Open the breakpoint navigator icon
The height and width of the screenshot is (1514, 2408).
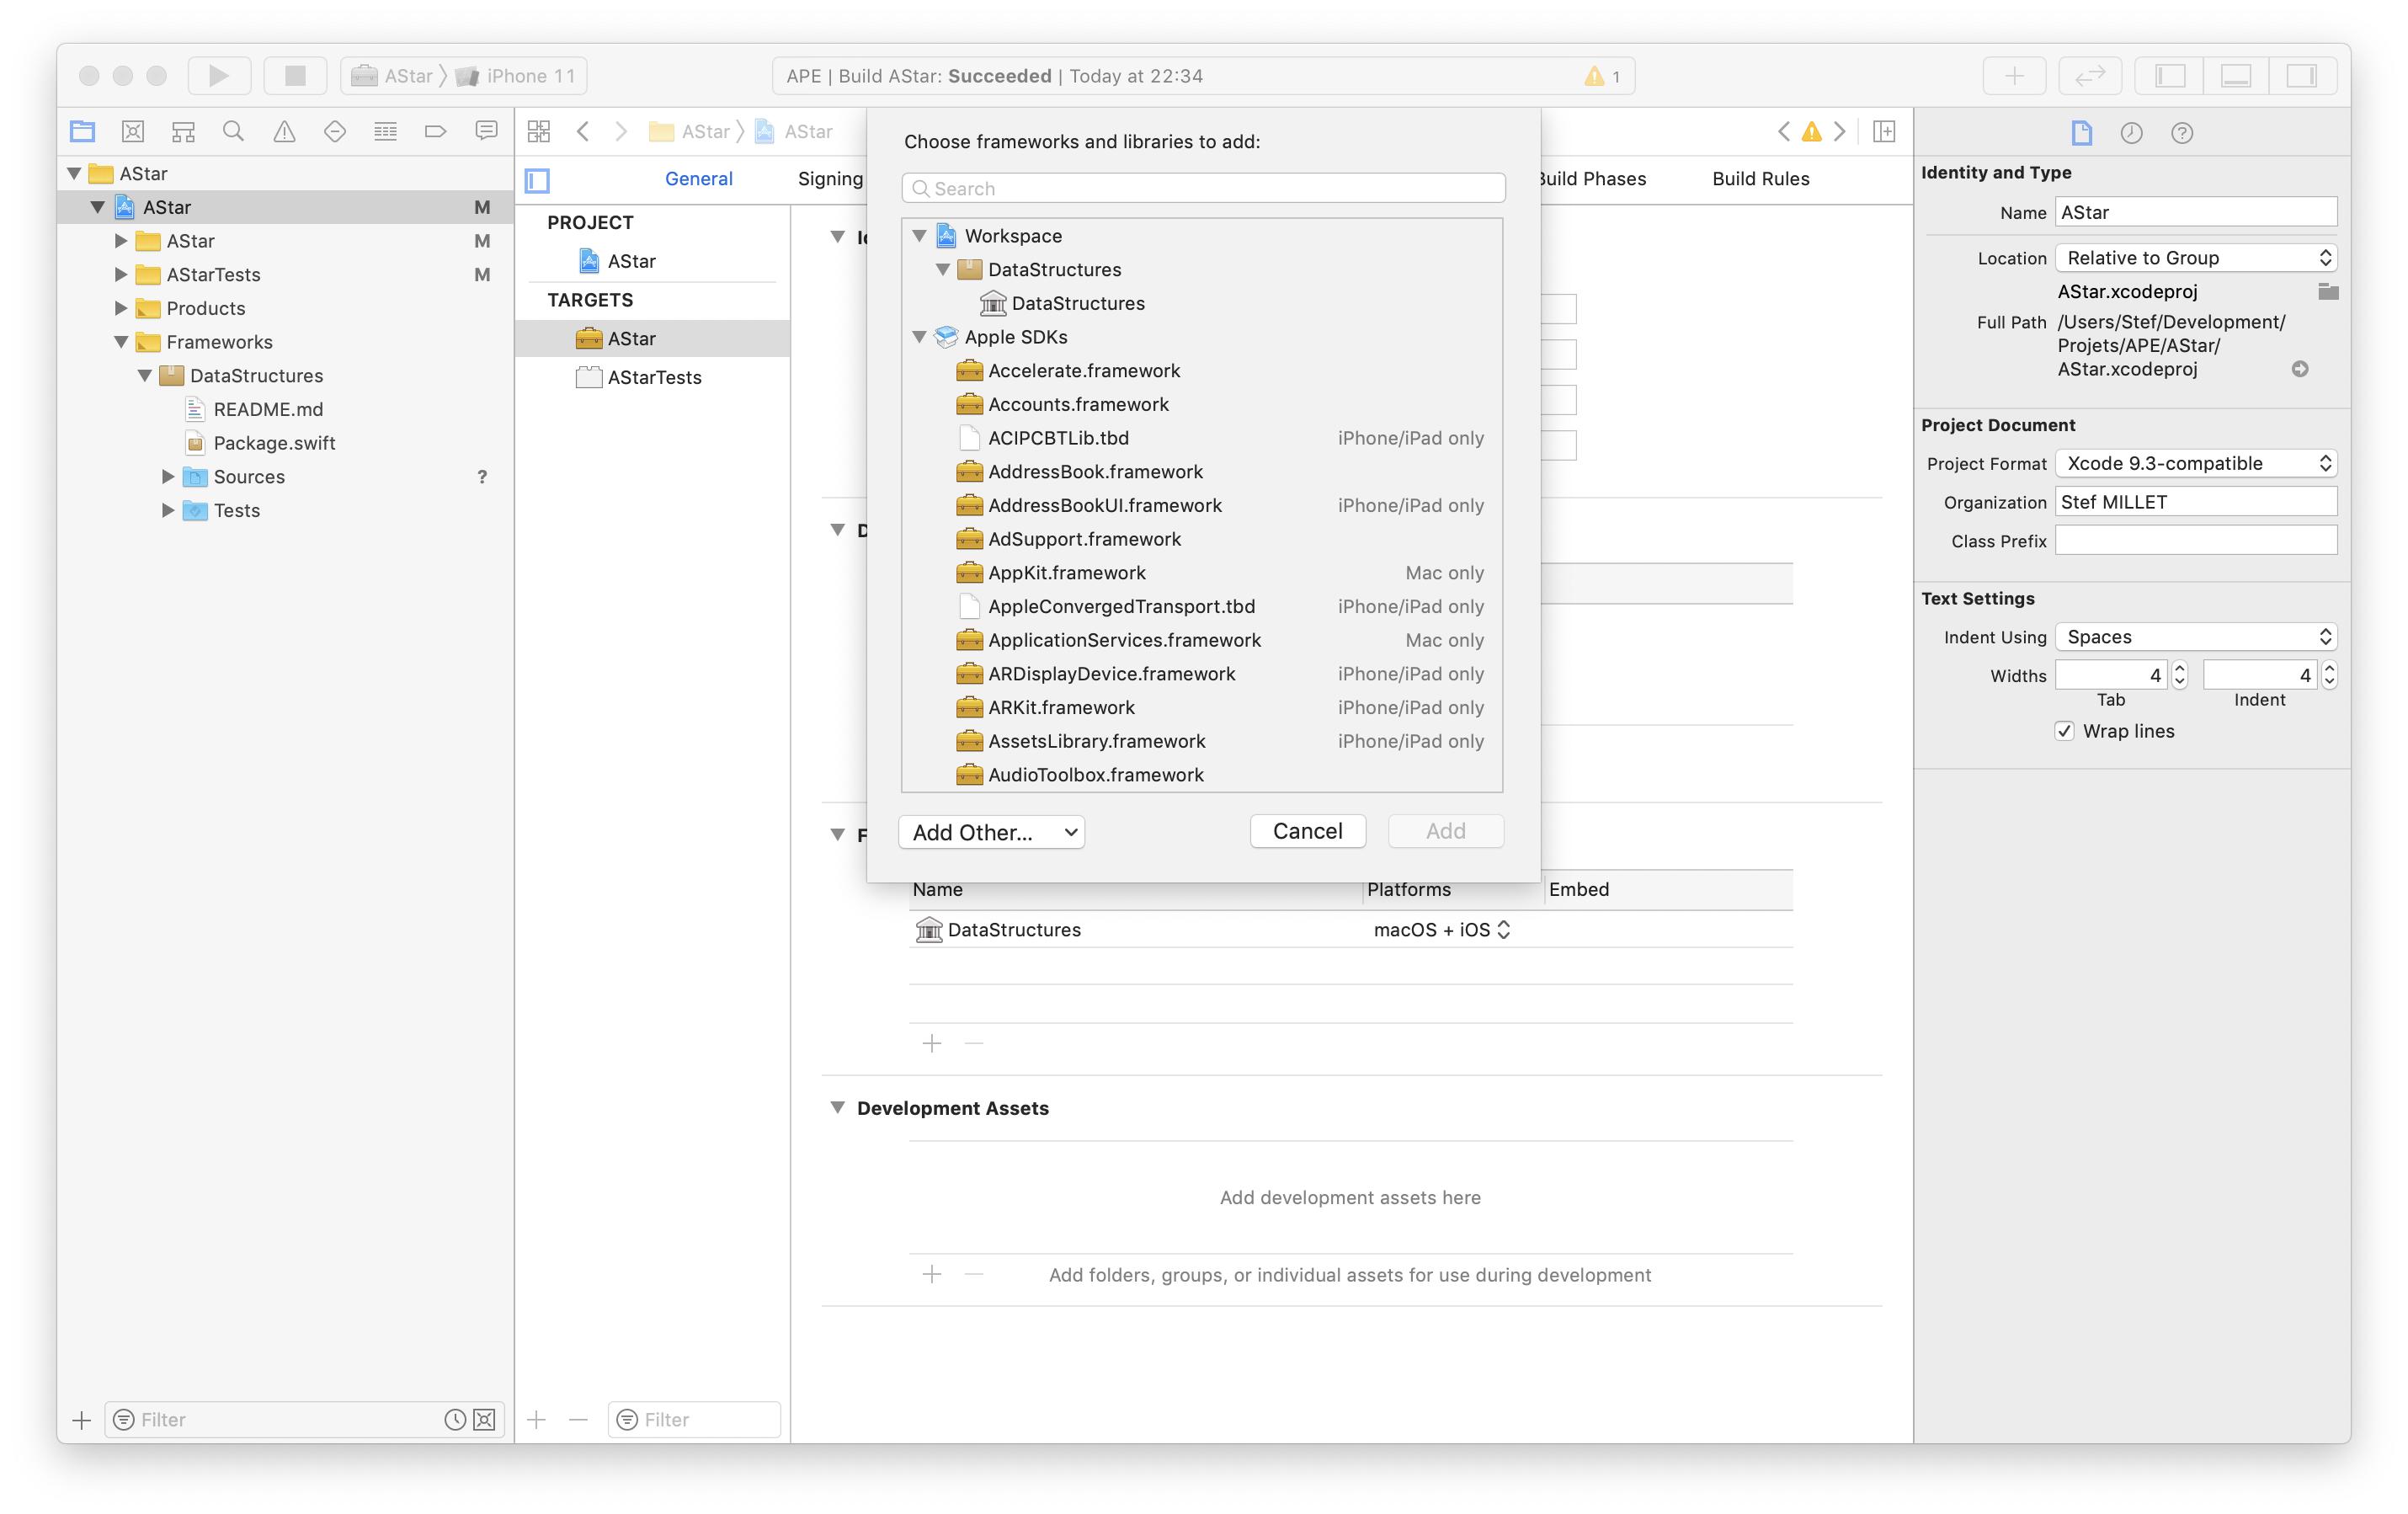[x=435, y=131]
